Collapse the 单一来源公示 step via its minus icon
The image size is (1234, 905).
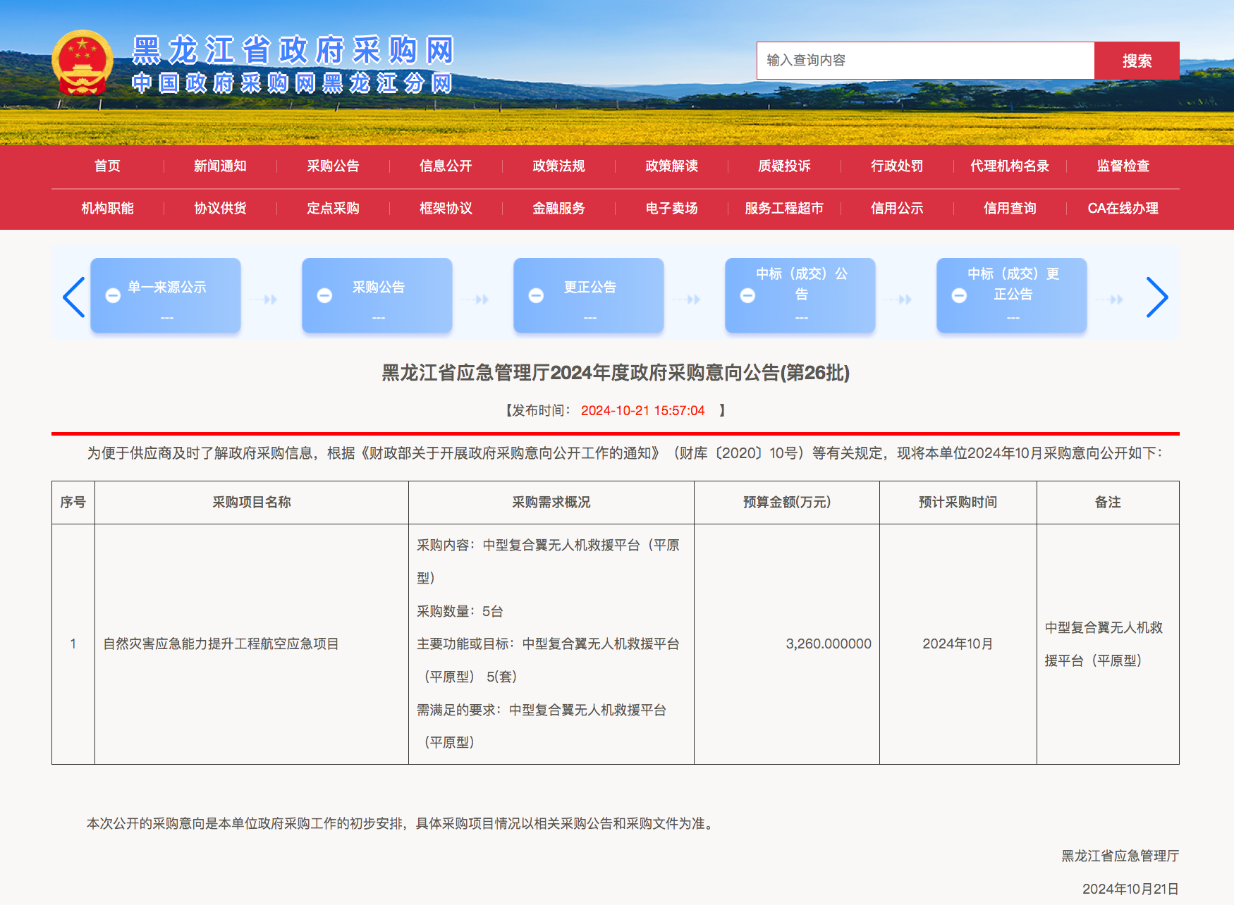113,295
